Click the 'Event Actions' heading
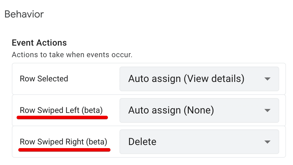Screen dimensions: 293x165 [39, 43]
